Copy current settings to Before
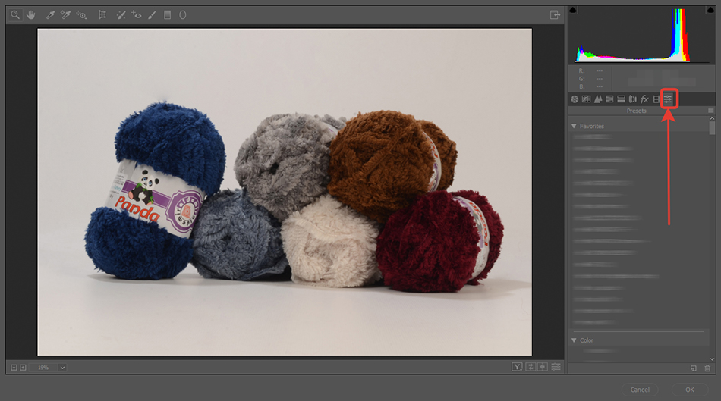The image size is (721, 401). (543, 367)
